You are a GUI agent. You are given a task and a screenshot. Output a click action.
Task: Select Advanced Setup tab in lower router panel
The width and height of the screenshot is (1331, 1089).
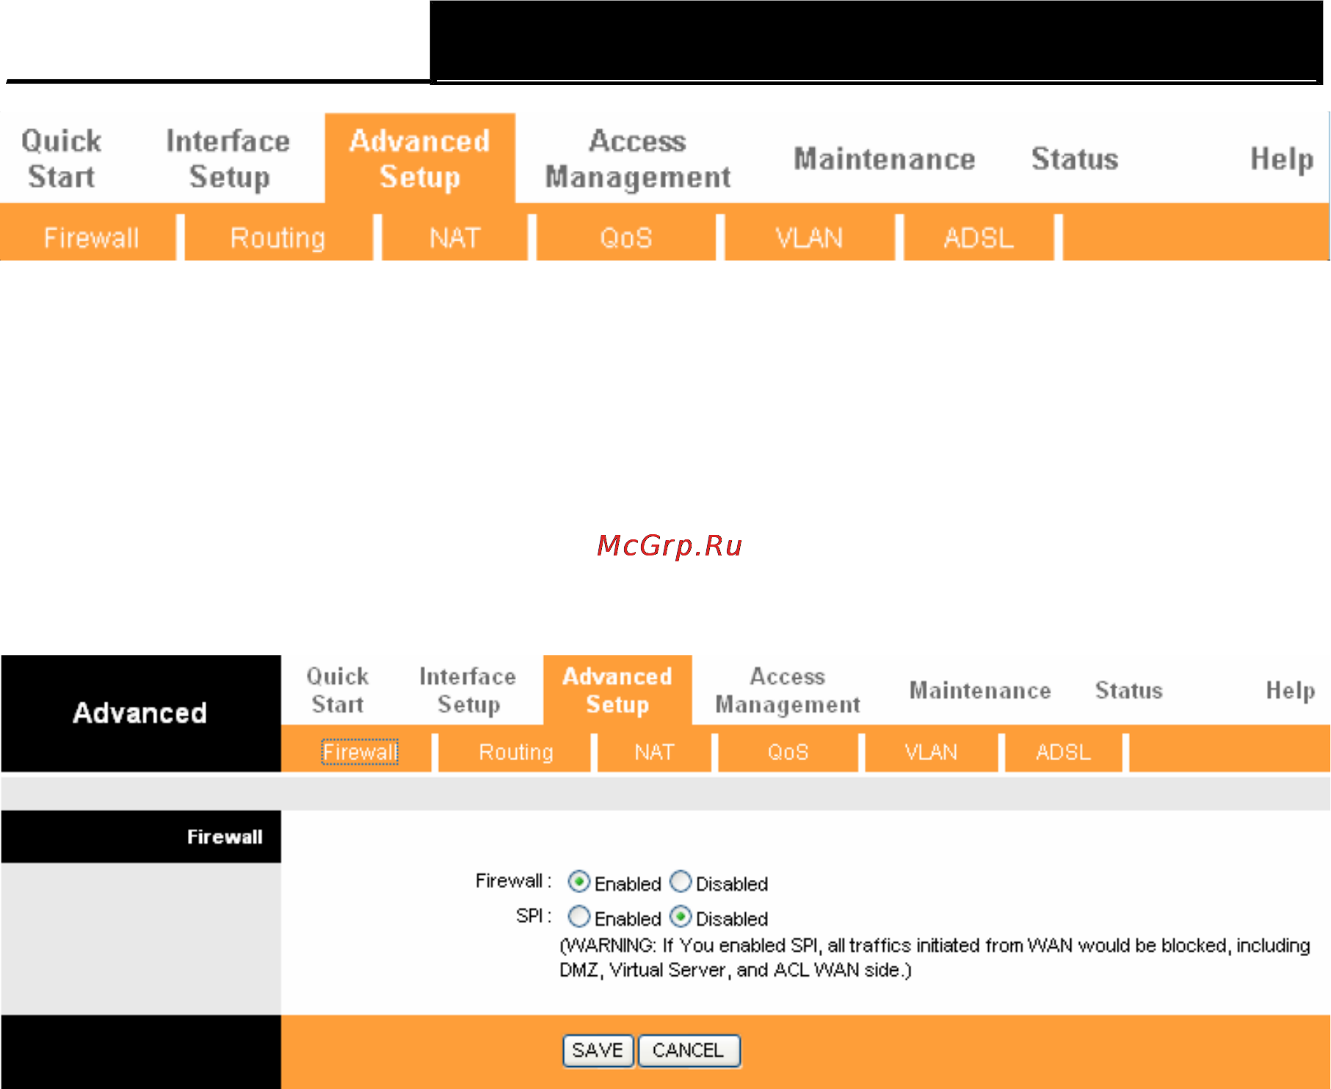pos(617,690)
